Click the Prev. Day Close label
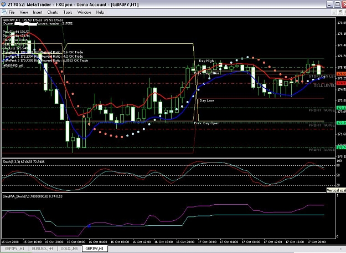 [x=206, y=73]
